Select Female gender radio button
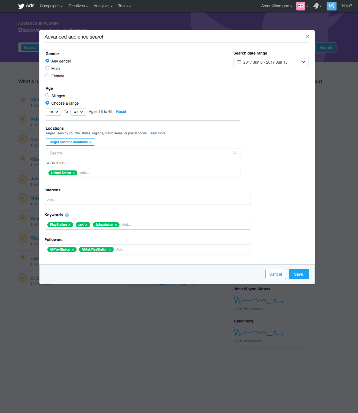Screen dimensions: 358x413 coord(47,76)
